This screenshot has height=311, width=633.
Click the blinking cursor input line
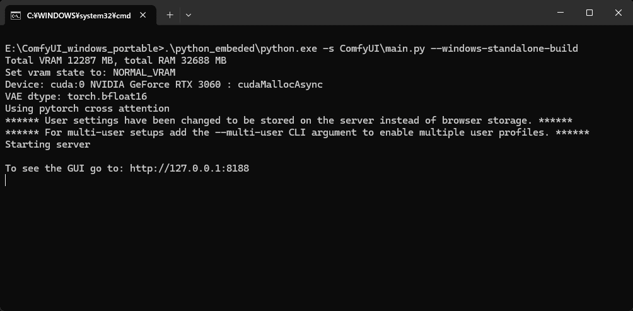point(6,180)
